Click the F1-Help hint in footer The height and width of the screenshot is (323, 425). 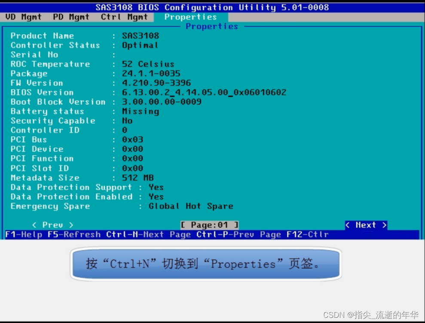pos(24,234)
